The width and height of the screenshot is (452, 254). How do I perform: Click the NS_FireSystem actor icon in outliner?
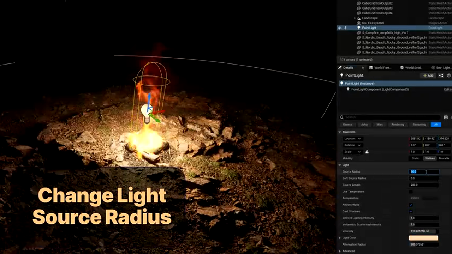pyautogui.click(x=359, y=23)
